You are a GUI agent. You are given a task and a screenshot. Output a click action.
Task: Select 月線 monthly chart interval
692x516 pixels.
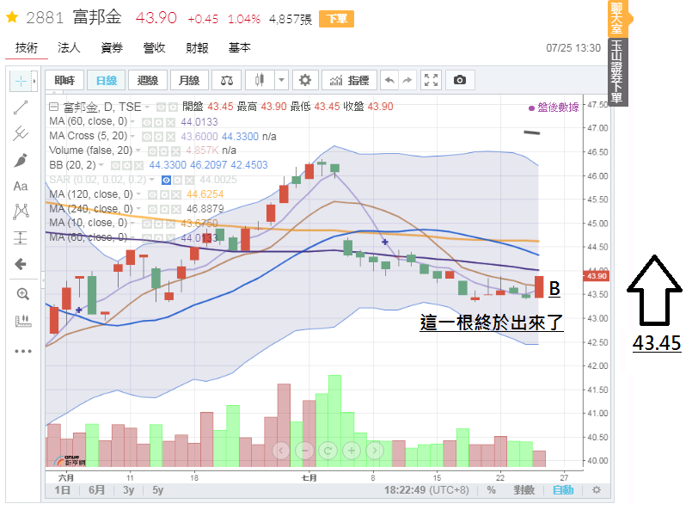pyautogui.click(x=189, y=80)
